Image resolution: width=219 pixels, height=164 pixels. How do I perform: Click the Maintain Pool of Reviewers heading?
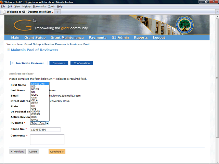tap(35, 50)
